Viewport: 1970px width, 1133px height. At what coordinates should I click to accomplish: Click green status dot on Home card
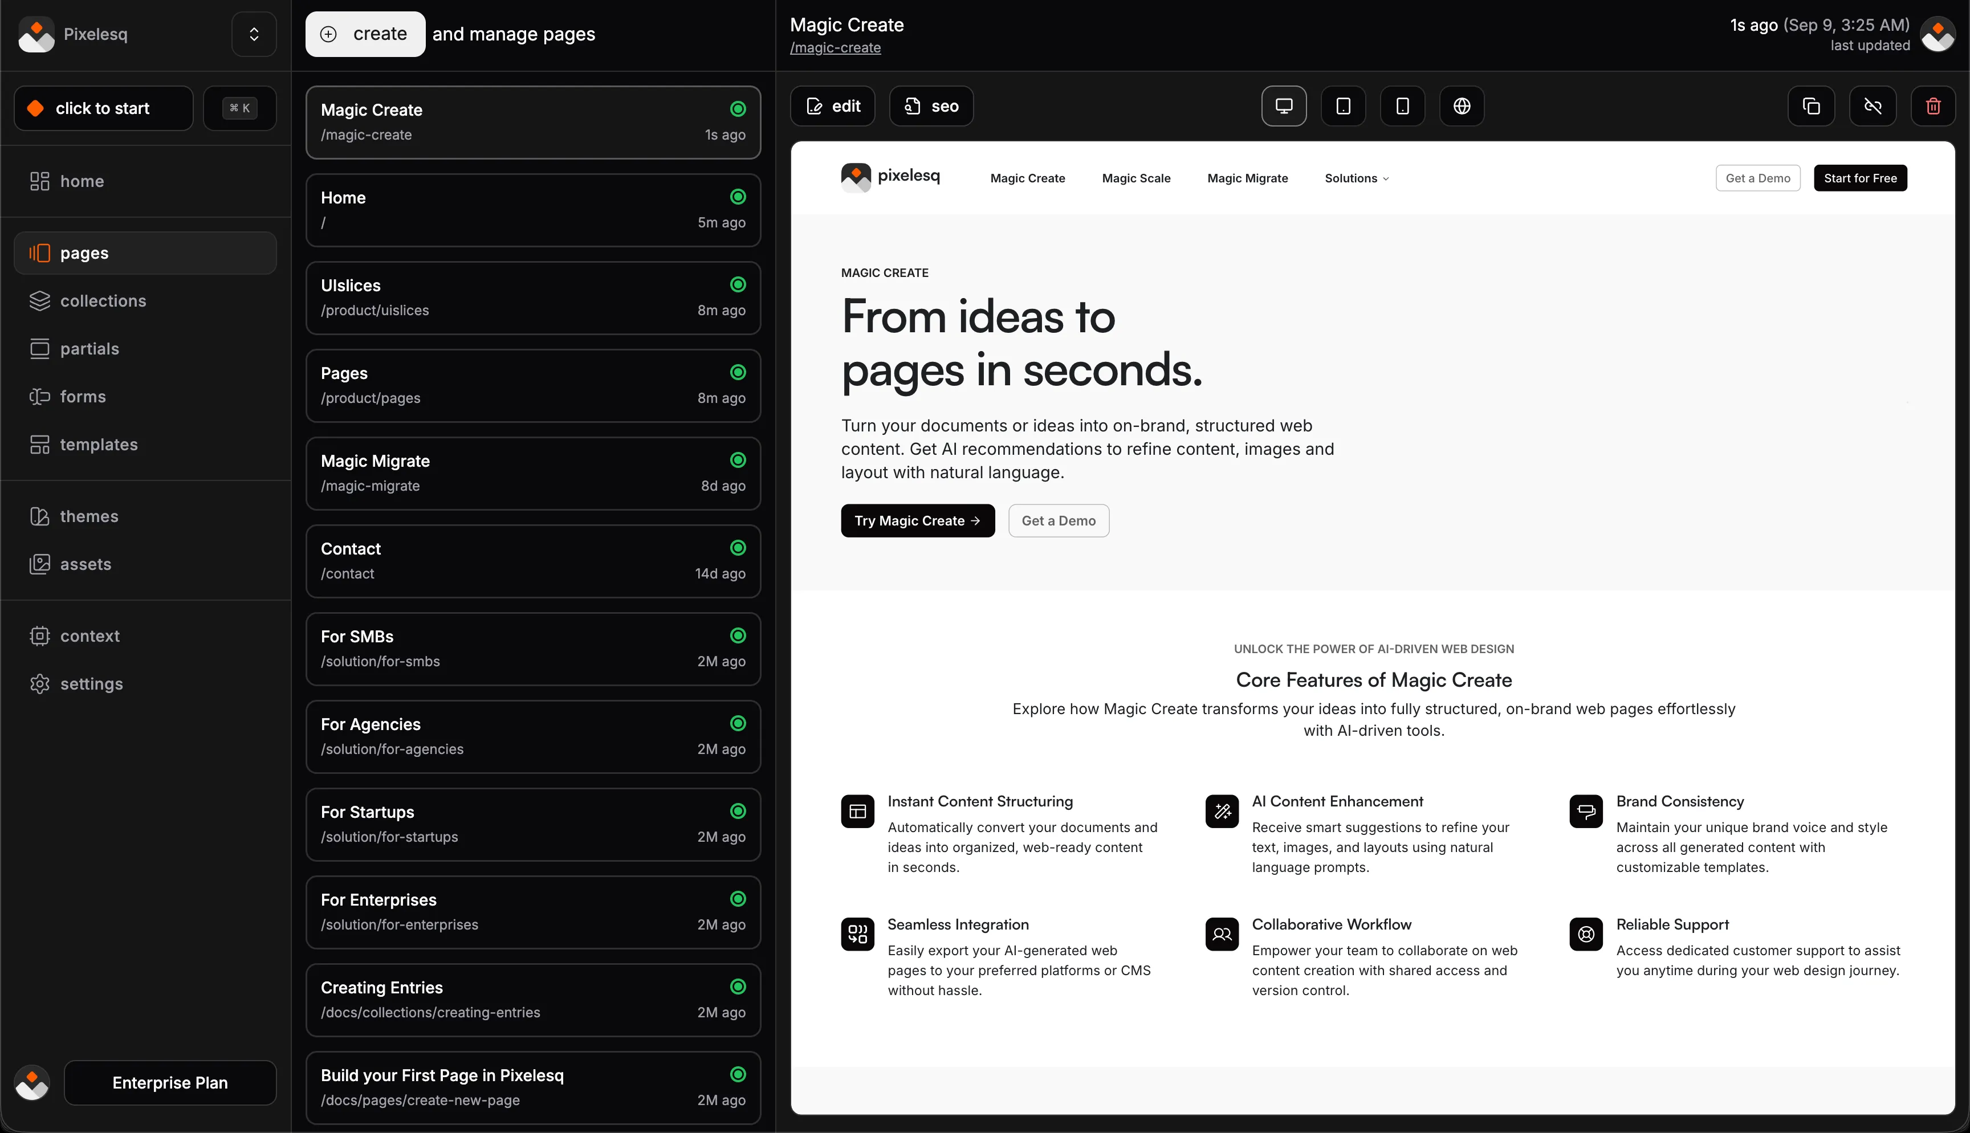click(738, 197)
